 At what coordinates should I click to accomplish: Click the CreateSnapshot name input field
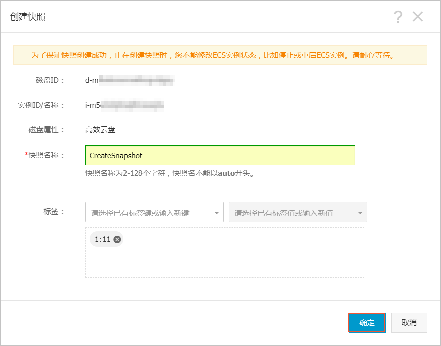tap(220, 155)
